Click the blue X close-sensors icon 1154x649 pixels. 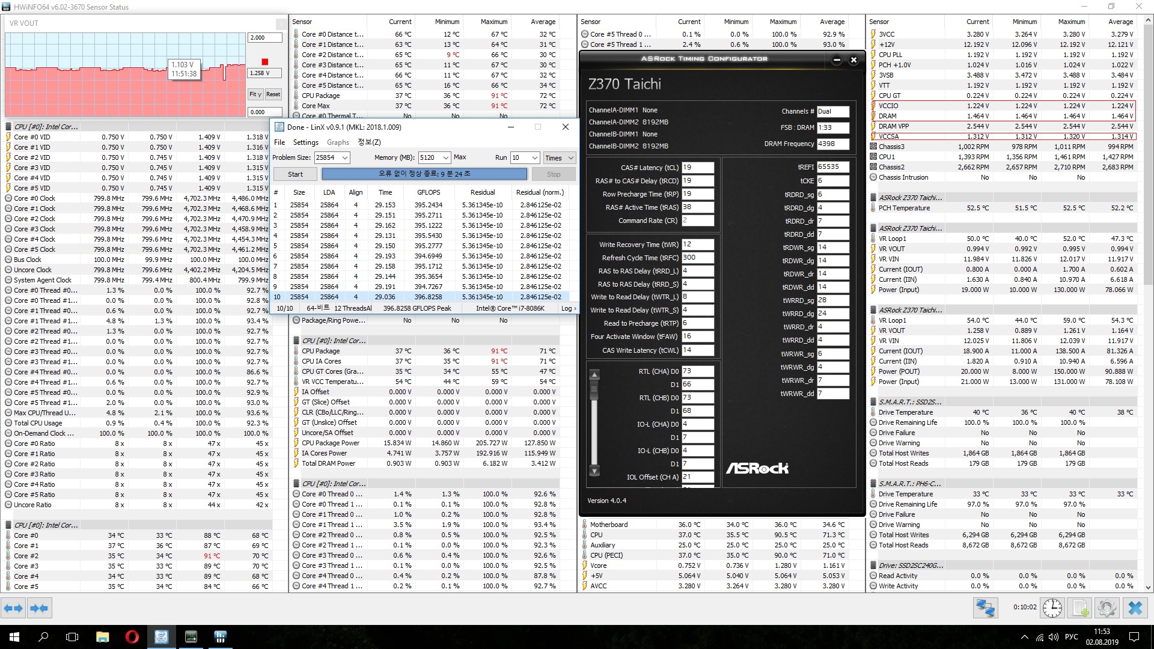click(x=1135, y=608)
